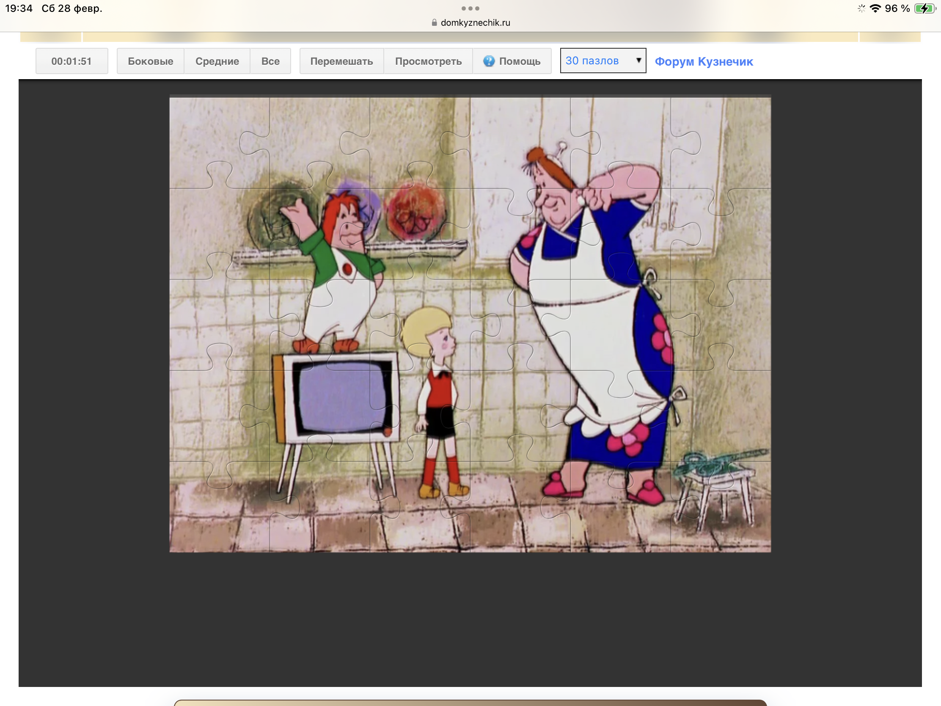Tap the lock icon beside domkyznechik.ru

[x=434, y=22]
